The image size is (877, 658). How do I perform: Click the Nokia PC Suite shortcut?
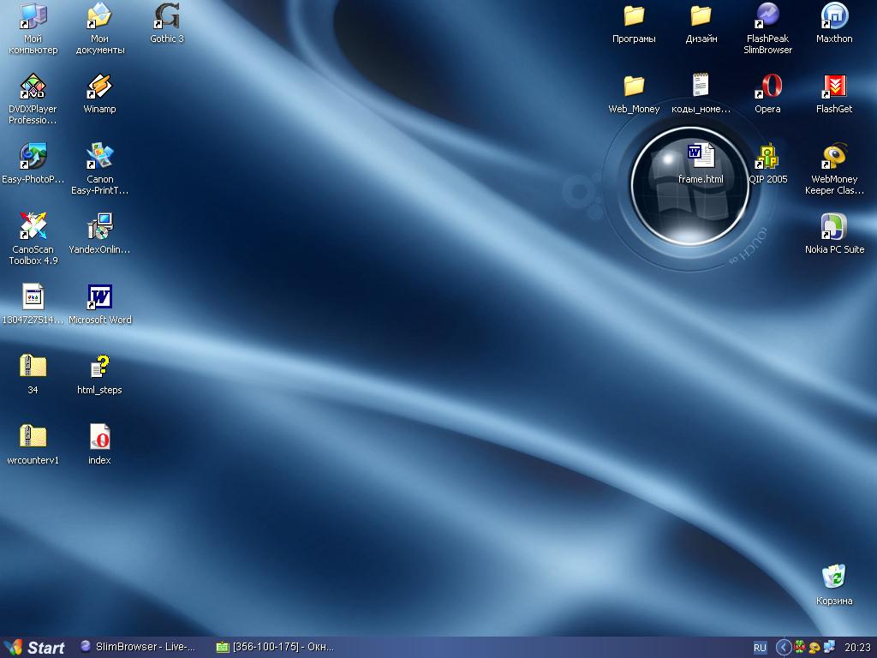[x=834, y=227]
